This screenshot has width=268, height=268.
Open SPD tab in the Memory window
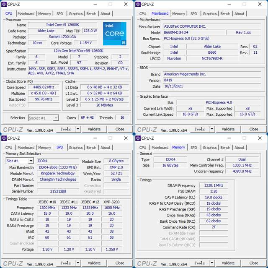(193, 148)
